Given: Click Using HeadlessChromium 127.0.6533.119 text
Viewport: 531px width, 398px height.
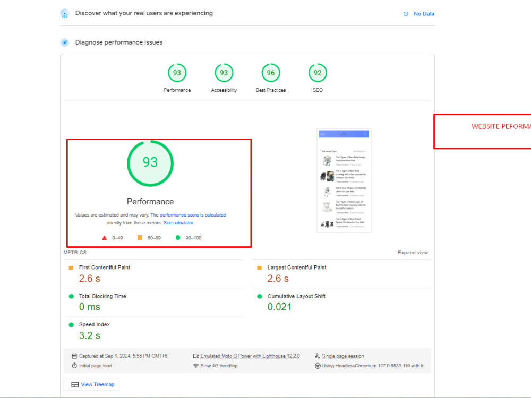Looking at the screenshot, I should pos(373,366).
